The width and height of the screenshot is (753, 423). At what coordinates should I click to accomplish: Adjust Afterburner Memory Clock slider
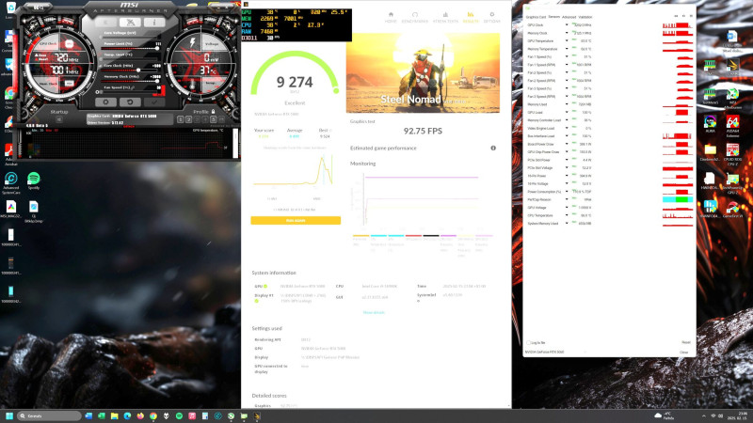click(130, 82)
